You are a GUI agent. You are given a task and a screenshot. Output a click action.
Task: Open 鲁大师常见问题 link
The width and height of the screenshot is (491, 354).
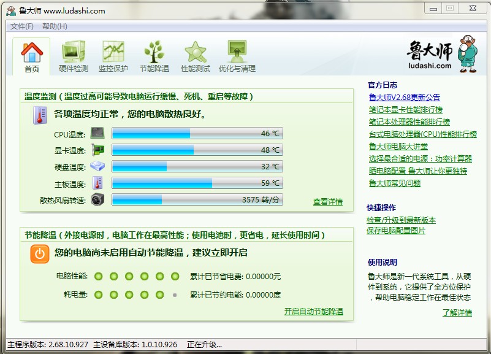(x=395, y=183)
